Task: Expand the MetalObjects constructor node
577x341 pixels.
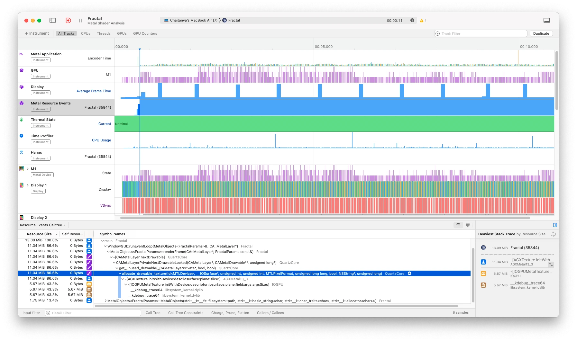Action: (x=105, y=301)
